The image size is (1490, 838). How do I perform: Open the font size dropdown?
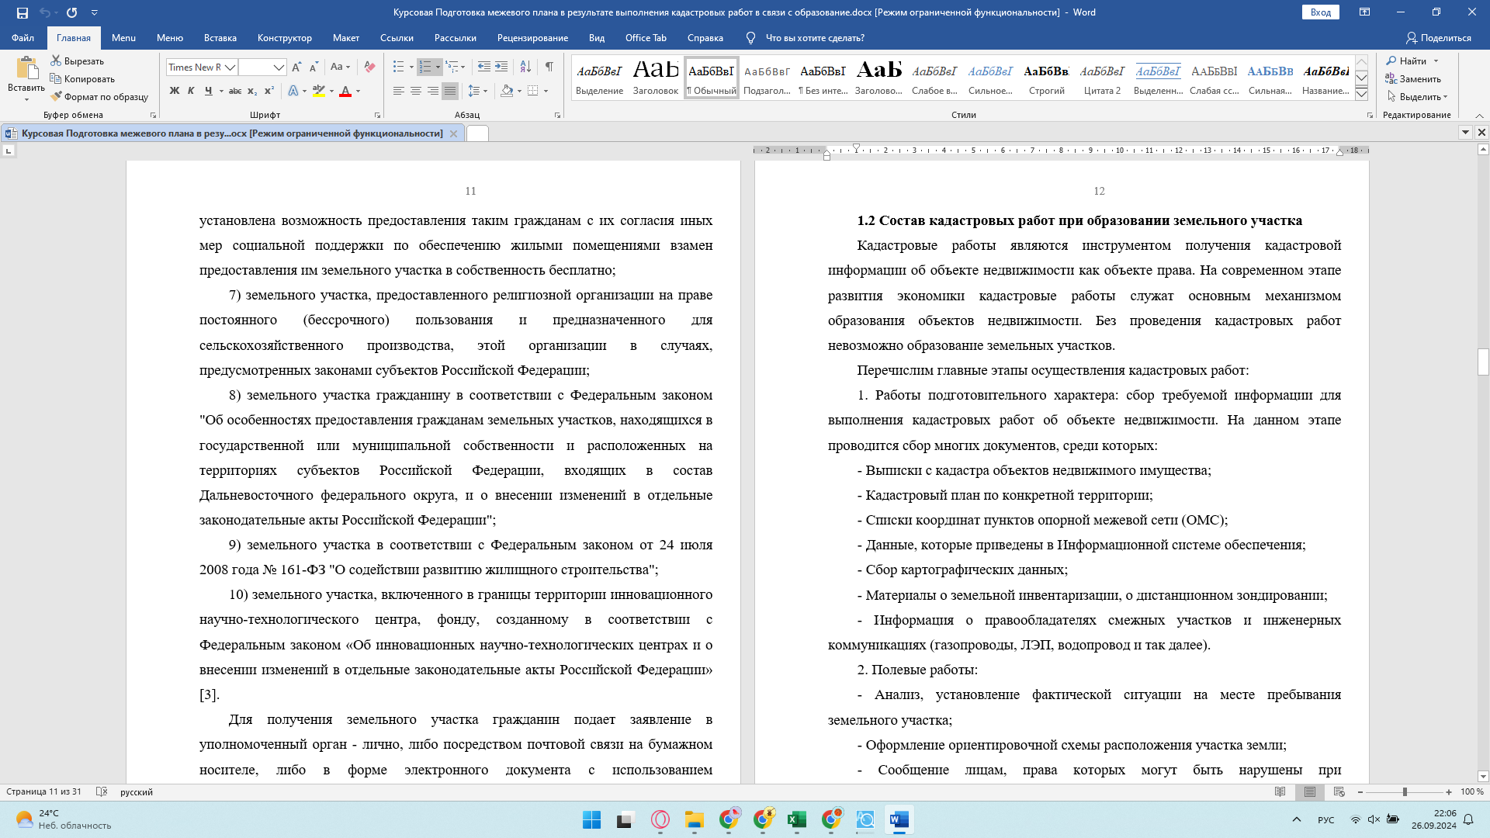pos(279,68)
